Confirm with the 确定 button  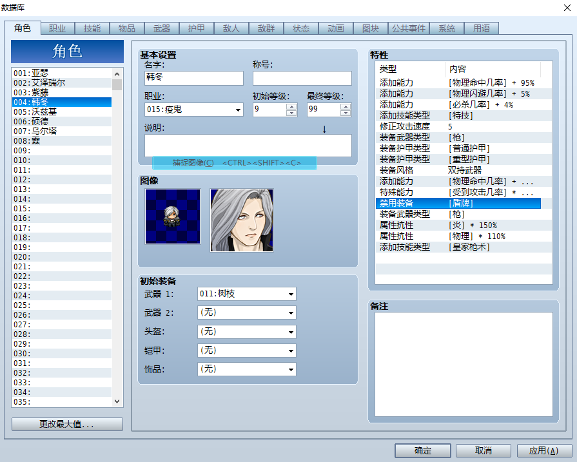pos(423,450)
